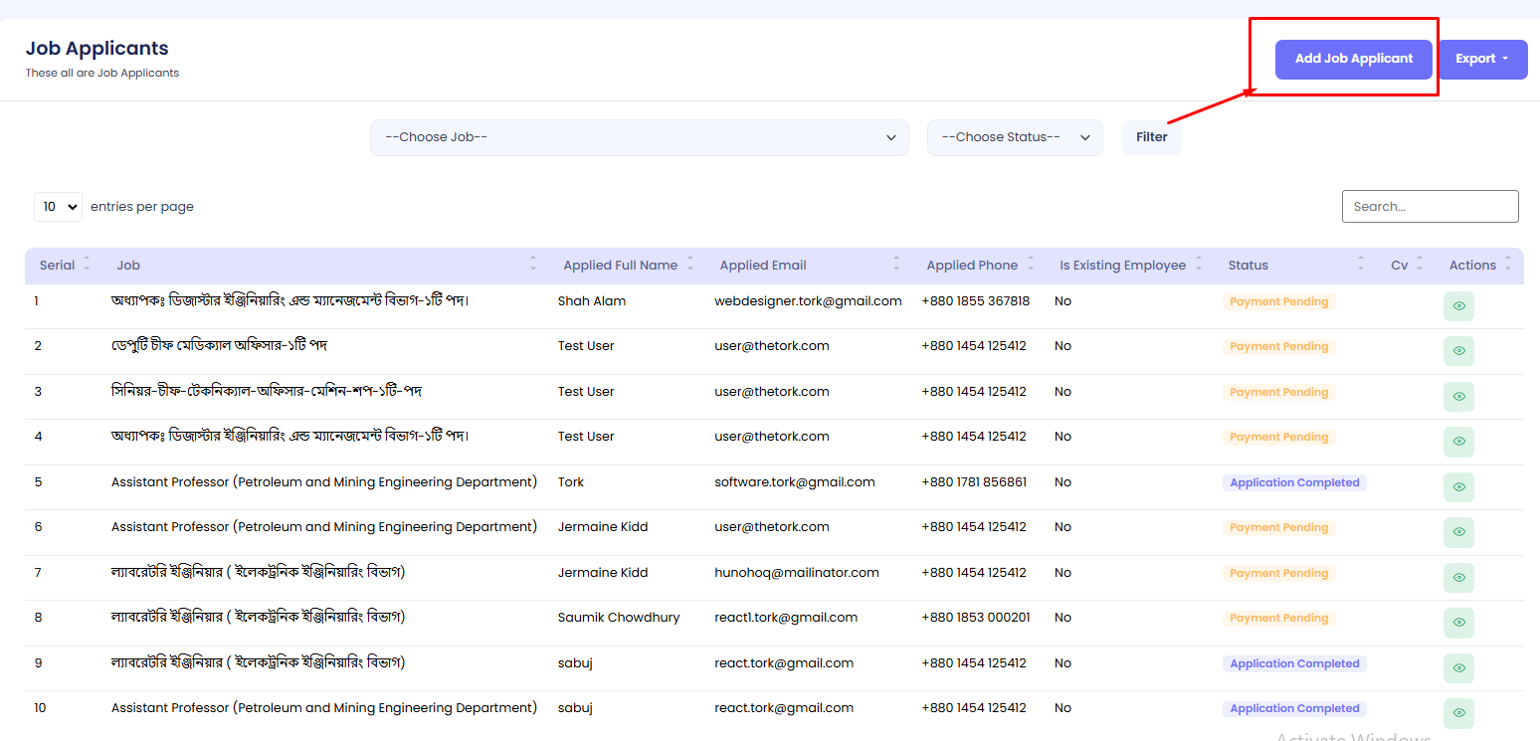Sort by Status column arrows
1540x741 pixels.
point(1361,265)
